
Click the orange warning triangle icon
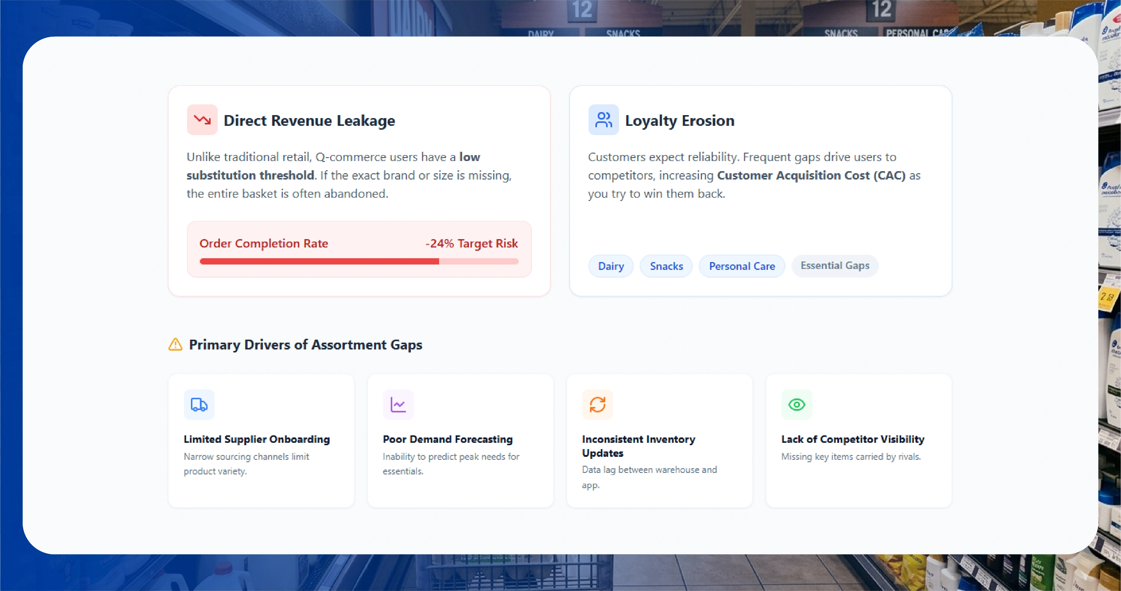click(175, 344)
